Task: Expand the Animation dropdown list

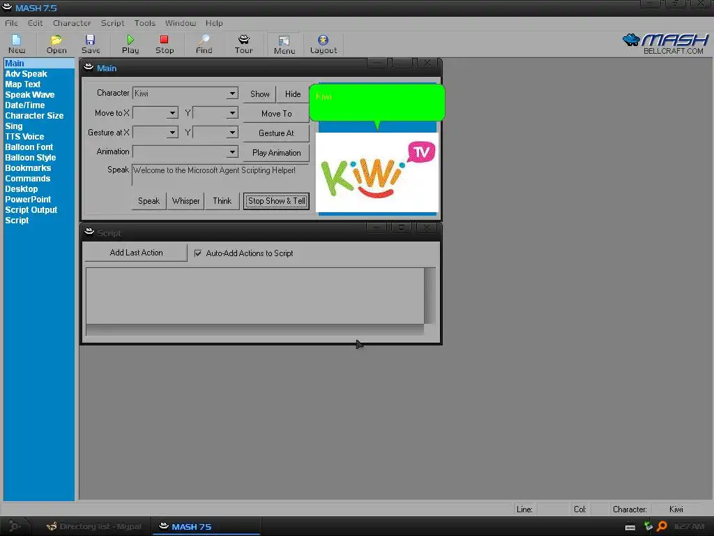Action: (232, 151)
